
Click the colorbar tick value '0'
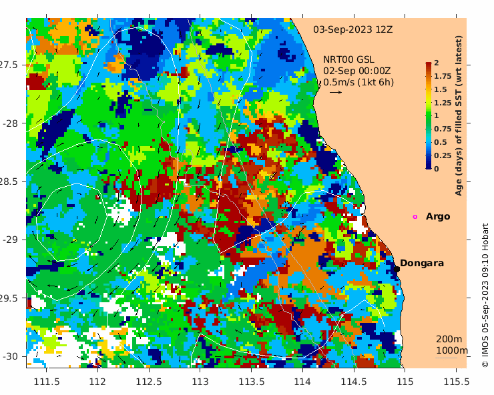(437, 169)
